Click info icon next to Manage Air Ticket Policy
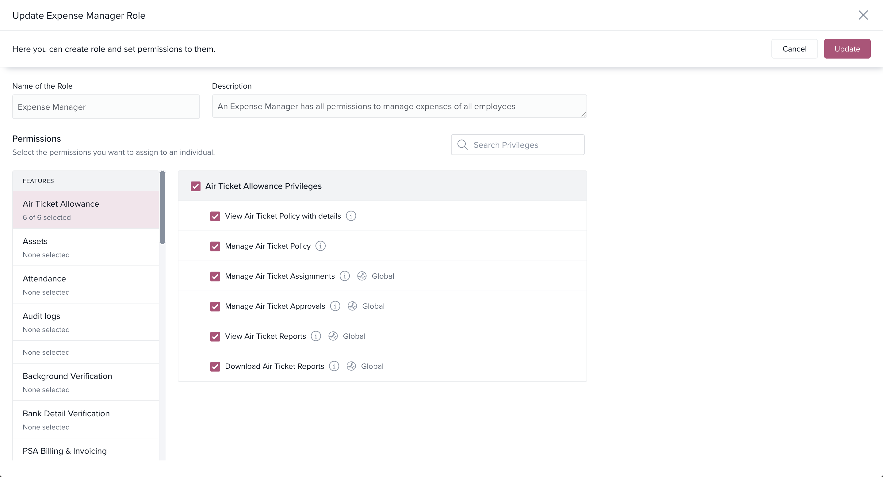This screenshot has width=883, height=477. pos(320,246)
